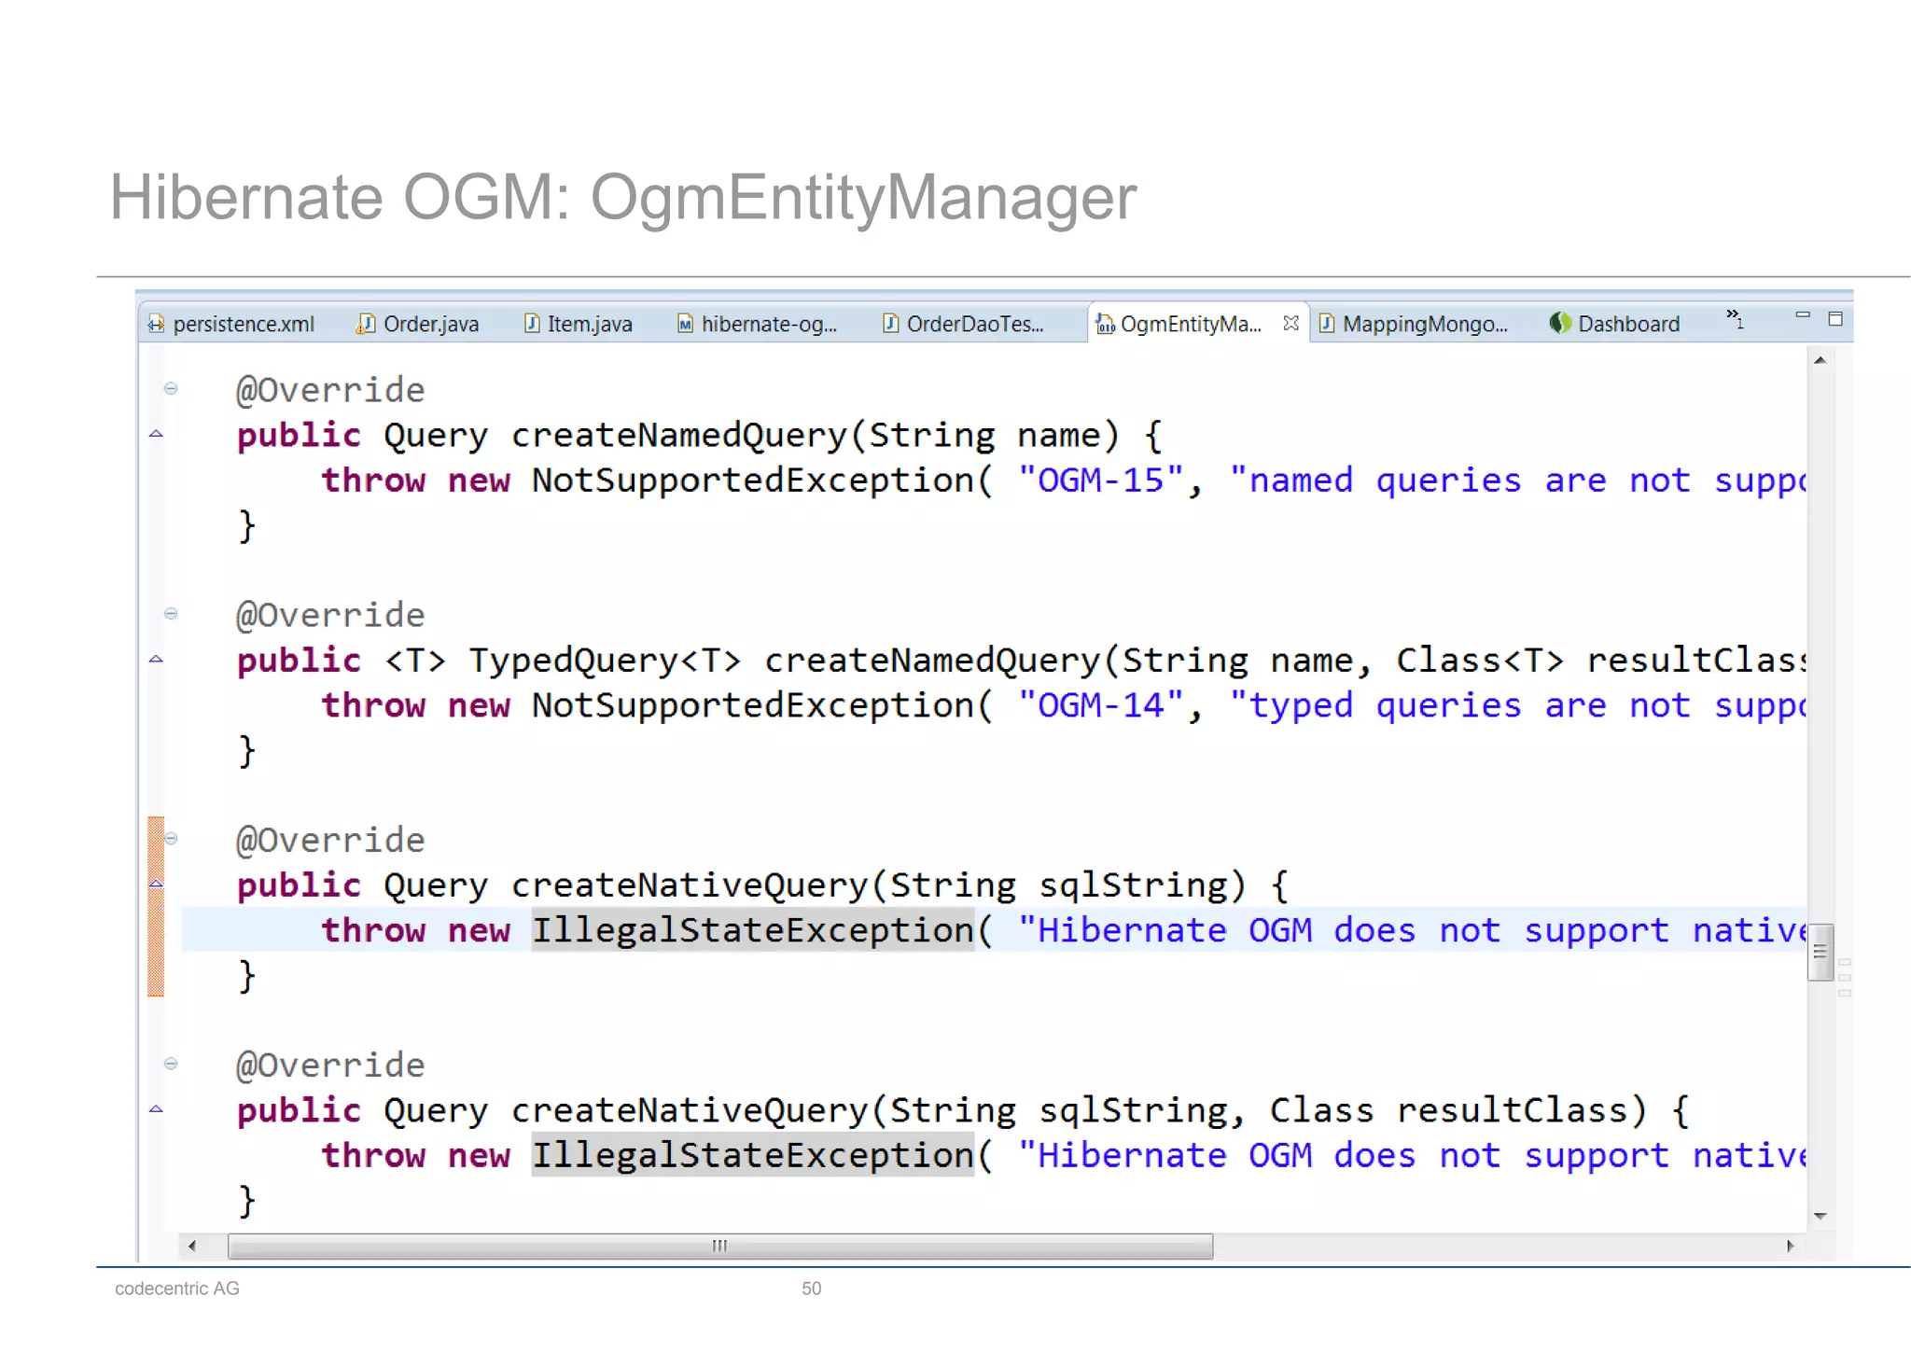Collapse the createNativeQuery with resultClass fold
The width and height of the screenshot is (1911, 1351).
tap(171, 1063)
